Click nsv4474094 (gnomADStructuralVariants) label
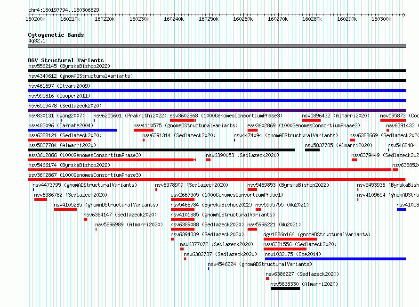419x307 pixels. pos(286,135)
